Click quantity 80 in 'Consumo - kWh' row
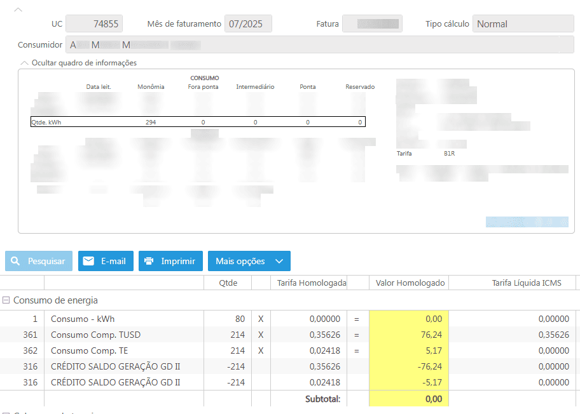The width and height of the screenshot is (580, 414). [240, 319]
